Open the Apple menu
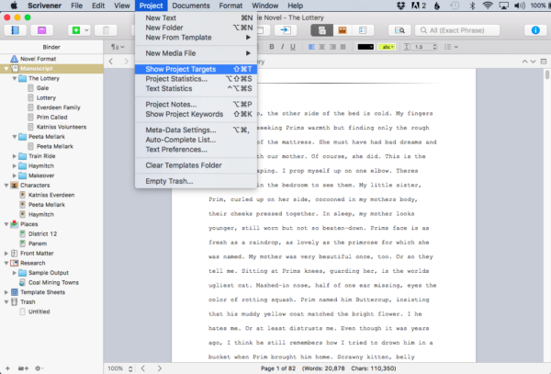 [x=14, y=6]
